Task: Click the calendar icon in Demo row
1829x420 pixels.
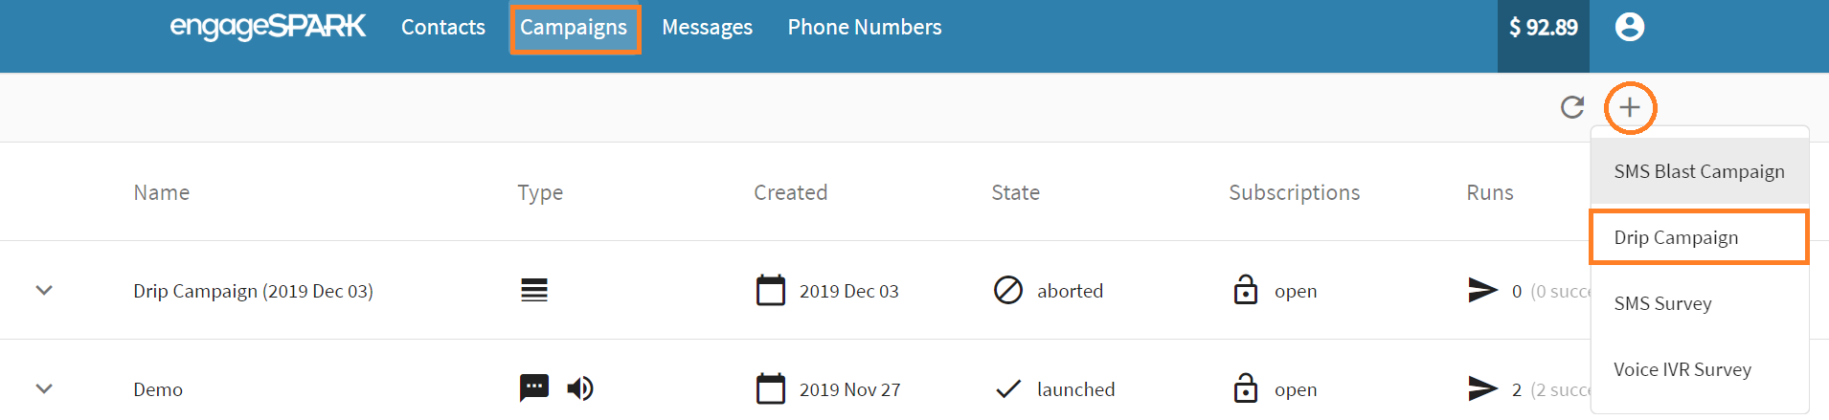Action: pos(770,388)
